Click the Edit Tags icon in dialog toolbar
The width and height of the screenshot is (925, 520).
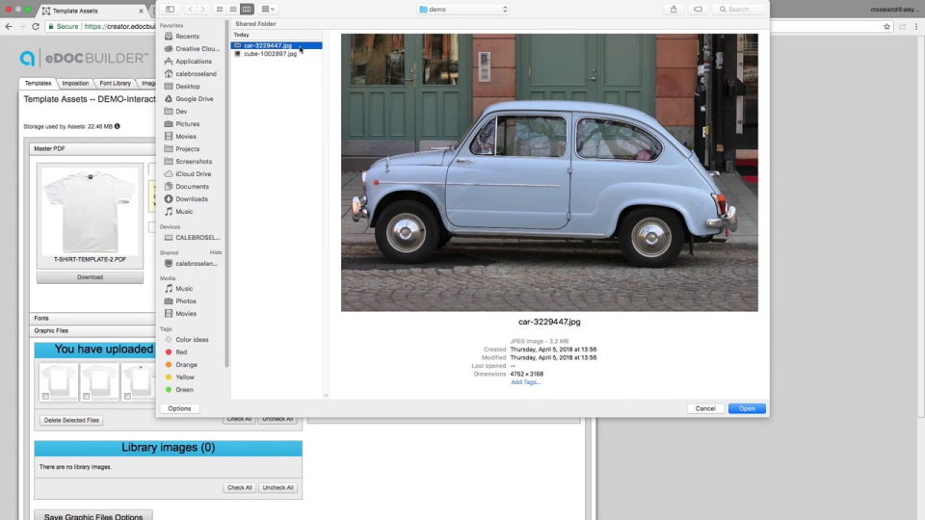tap(698, 9)
